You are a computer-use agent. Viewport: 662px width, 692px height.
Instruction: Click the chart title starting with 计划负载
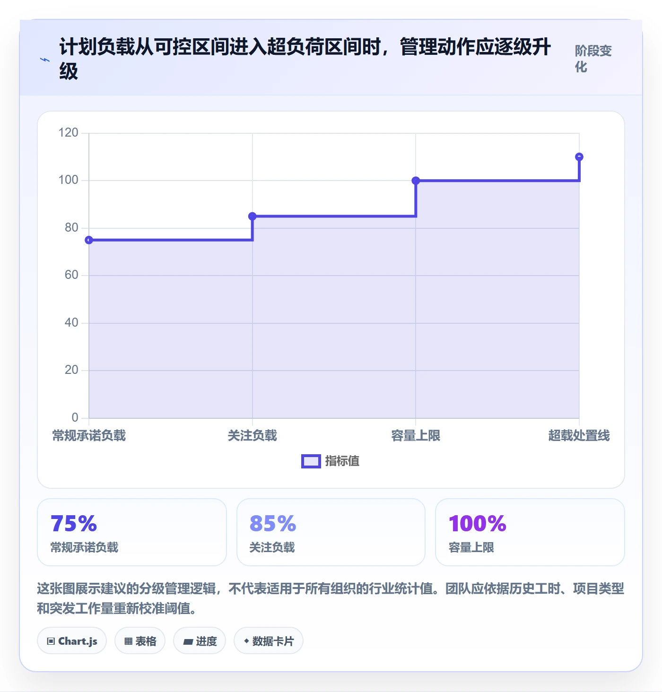[305, 59]
